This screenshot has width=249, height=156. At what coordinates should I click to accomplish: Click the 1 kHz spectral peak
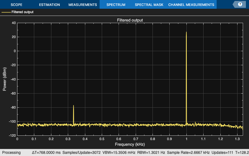click(186, 32)
